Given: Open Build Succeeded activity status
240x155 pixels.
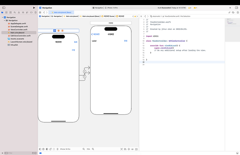Looking at the screenshot, I should [x=172, y=8].
